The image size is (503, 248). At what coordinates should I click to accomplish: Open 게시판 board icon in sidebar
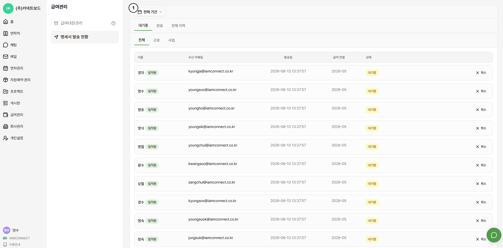[6, 103]
